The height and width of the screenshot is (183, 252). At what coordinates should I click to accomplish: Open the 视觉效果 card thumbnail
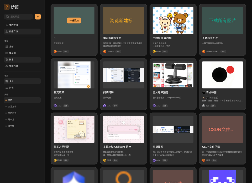pyautogui.click(x=74, y=75)
